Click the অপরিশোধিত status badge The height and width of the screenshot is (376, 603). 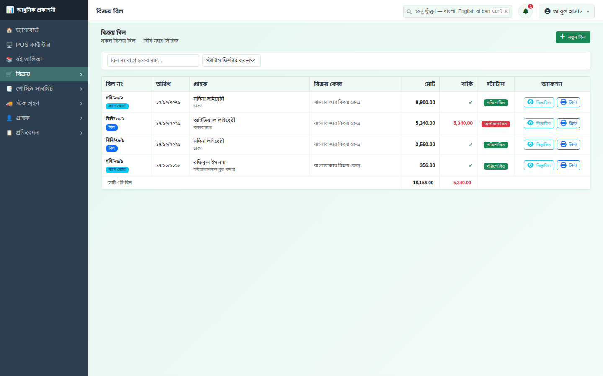pyautogui.click(x=496, y=124)
